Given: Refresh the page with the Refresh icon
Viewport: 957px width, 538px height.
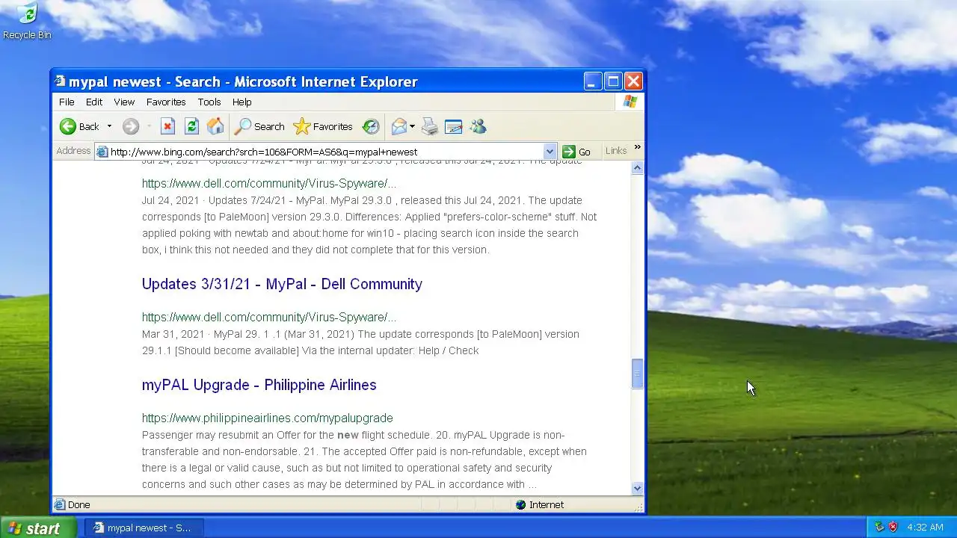Looking at the screenshot, I should pyautogui.click(x=191, y=126).
